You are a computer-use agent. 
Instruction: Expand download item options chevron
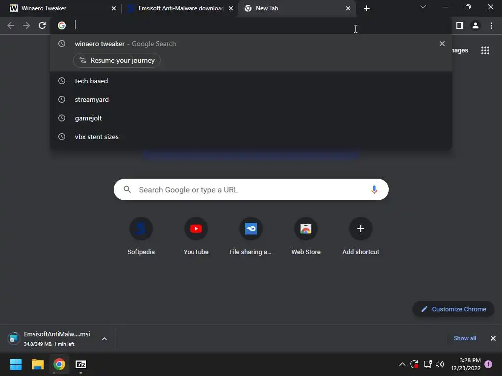(104, 339)
